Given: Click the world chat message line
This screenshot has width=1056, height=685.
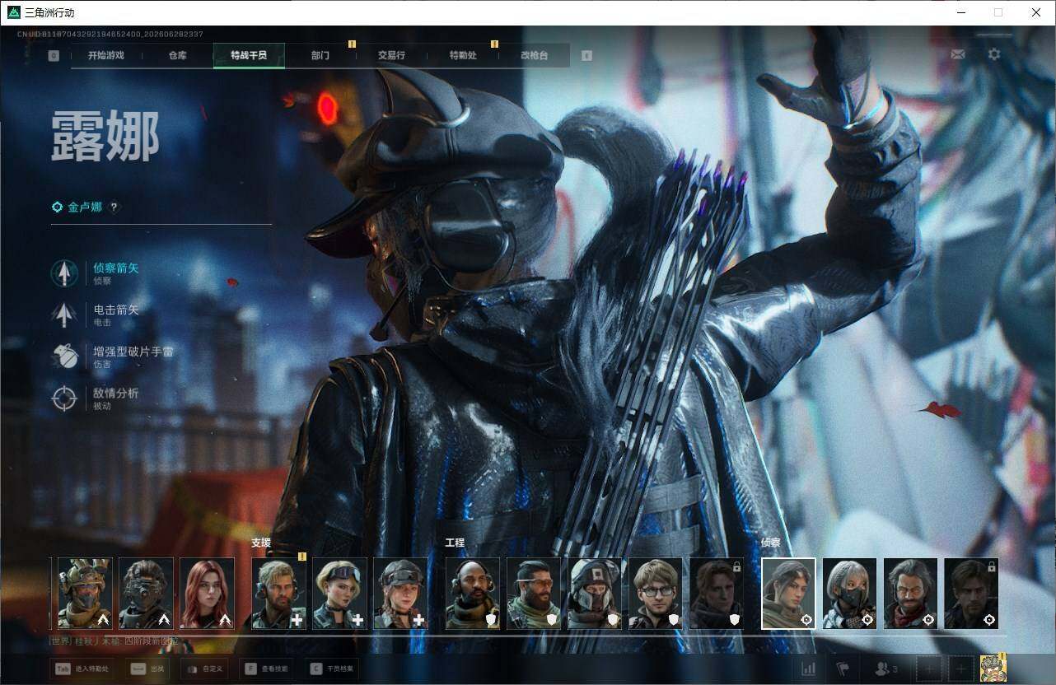Looking at the screenshot, I should 113,641.
